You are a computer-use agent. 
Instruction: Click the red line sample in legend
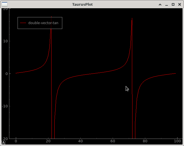23,23
